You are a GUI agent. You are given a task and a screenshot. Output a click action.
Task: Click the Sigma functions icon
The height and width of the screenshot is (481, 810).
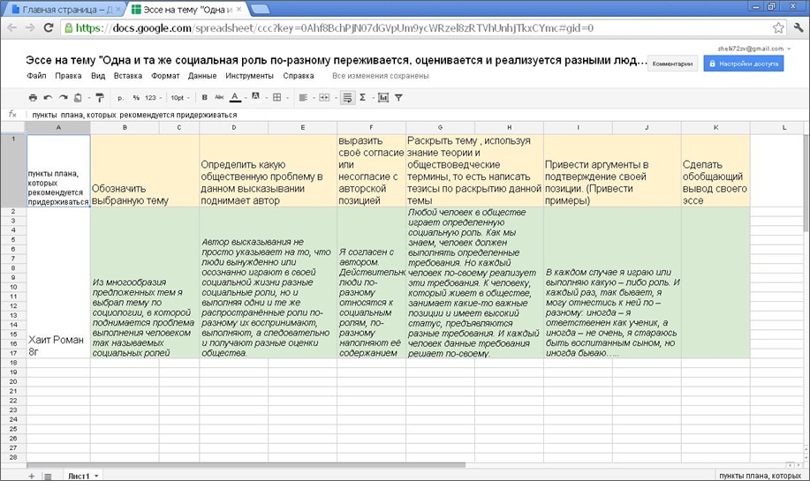click(363, 97)
